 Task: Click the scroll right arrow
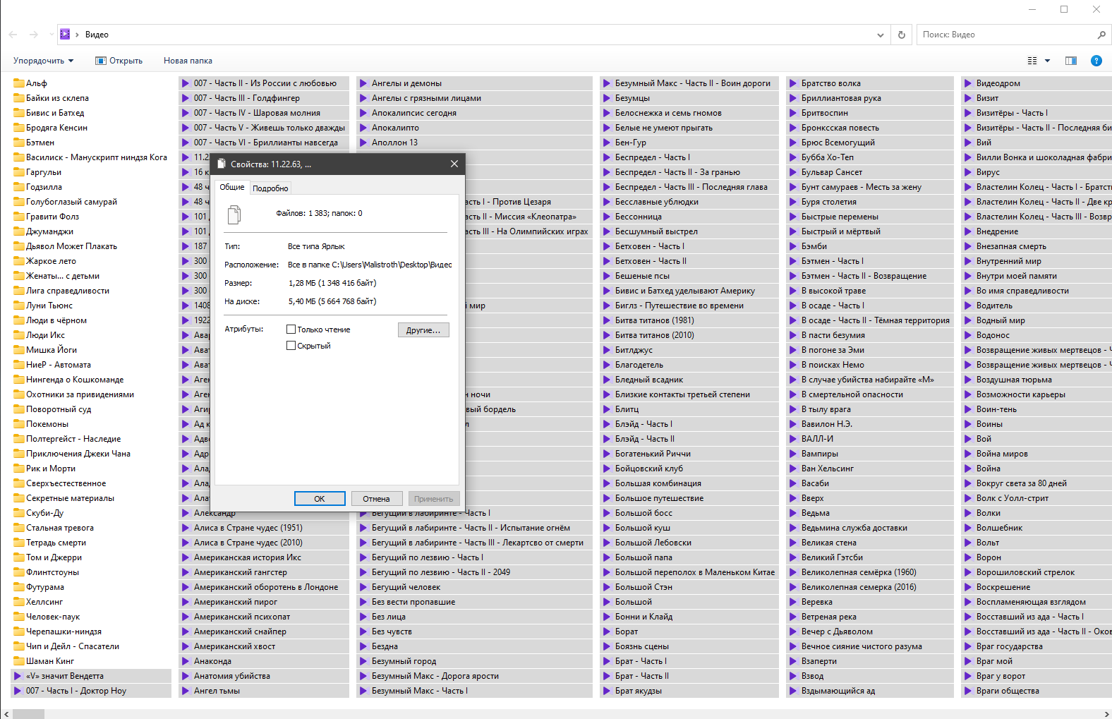(x=1106, y=714)
